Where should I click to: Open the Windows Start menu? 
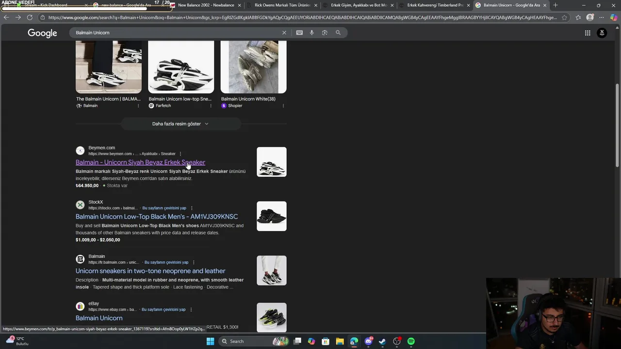[210, 341]
